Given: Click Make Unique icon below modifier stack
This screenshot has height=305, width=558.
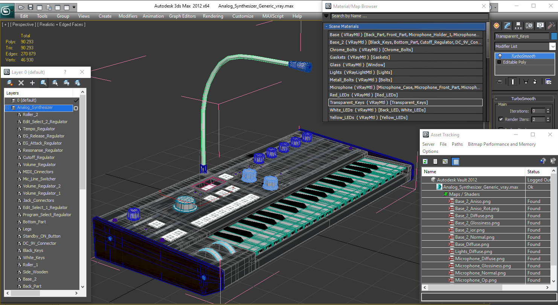Looking at the screenshot, I should (526, 81).
